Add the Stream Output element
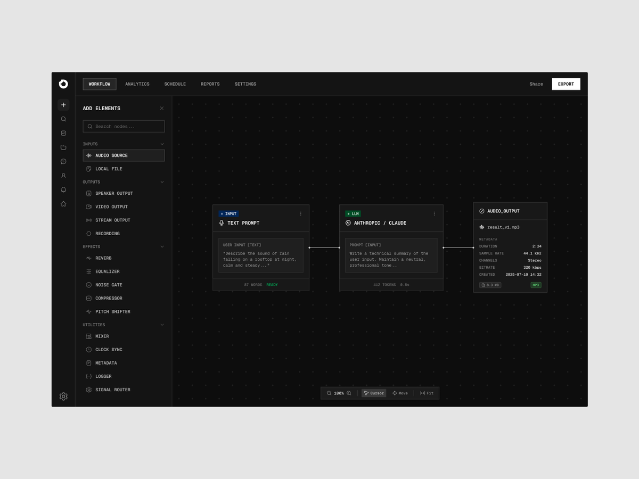 124,220
